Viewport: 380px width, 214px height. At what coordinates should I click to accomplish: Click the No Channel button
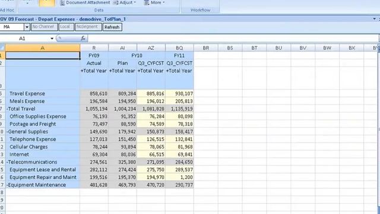pos(44,27)
